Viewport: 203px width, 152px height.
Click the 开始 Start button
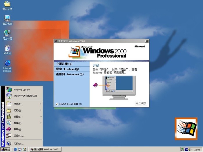6,150
